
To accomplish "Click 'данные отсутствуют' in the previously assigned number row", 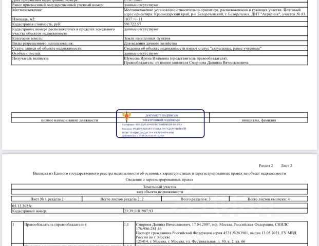I will (x=141, y=5).
